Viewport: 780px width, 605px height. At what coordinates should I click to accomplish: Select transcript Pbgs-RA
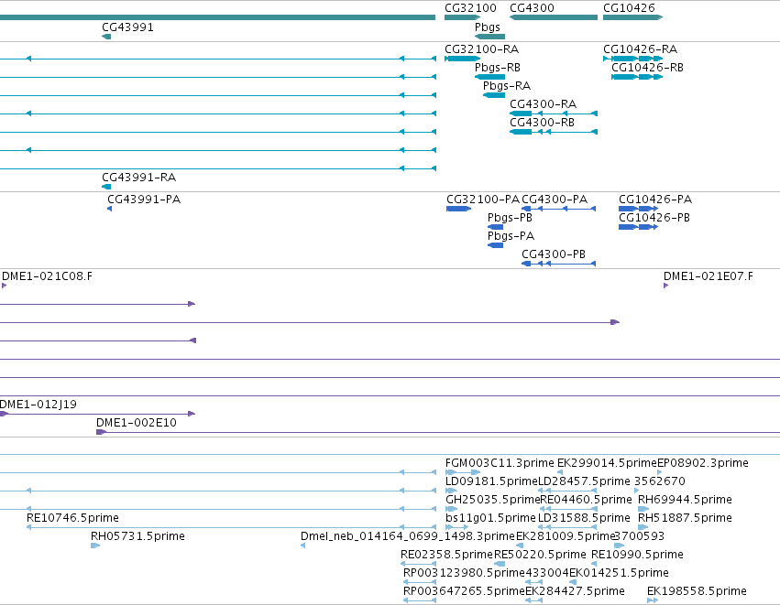click(494, 95)
